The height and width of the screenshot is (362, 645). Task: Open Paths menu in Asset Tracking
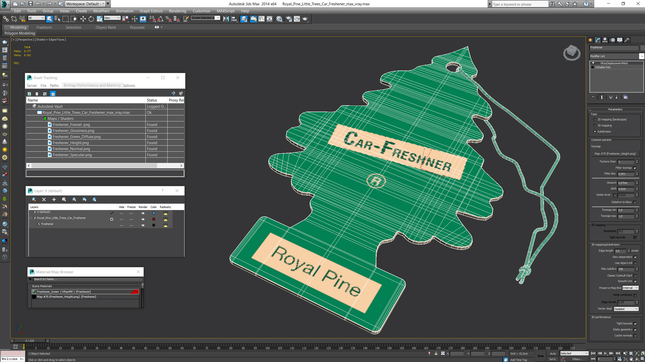click(x=54, y=85)
